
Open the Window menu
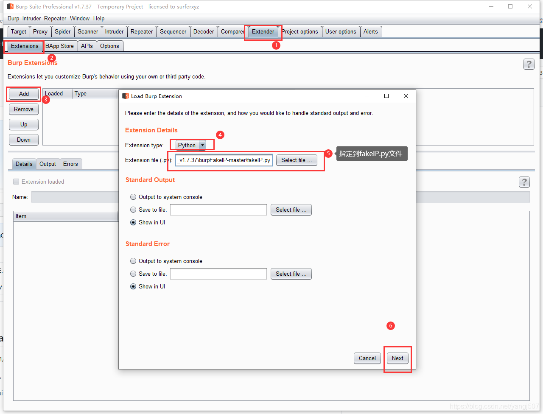click(x=80, y=18)
